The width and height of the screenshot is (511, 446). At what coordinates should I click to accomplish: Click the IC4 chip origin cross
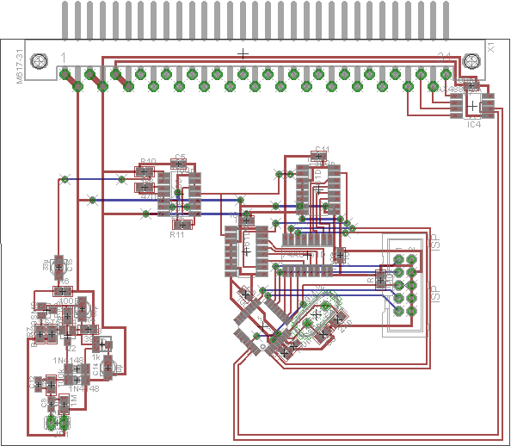[x=472, y=107]
